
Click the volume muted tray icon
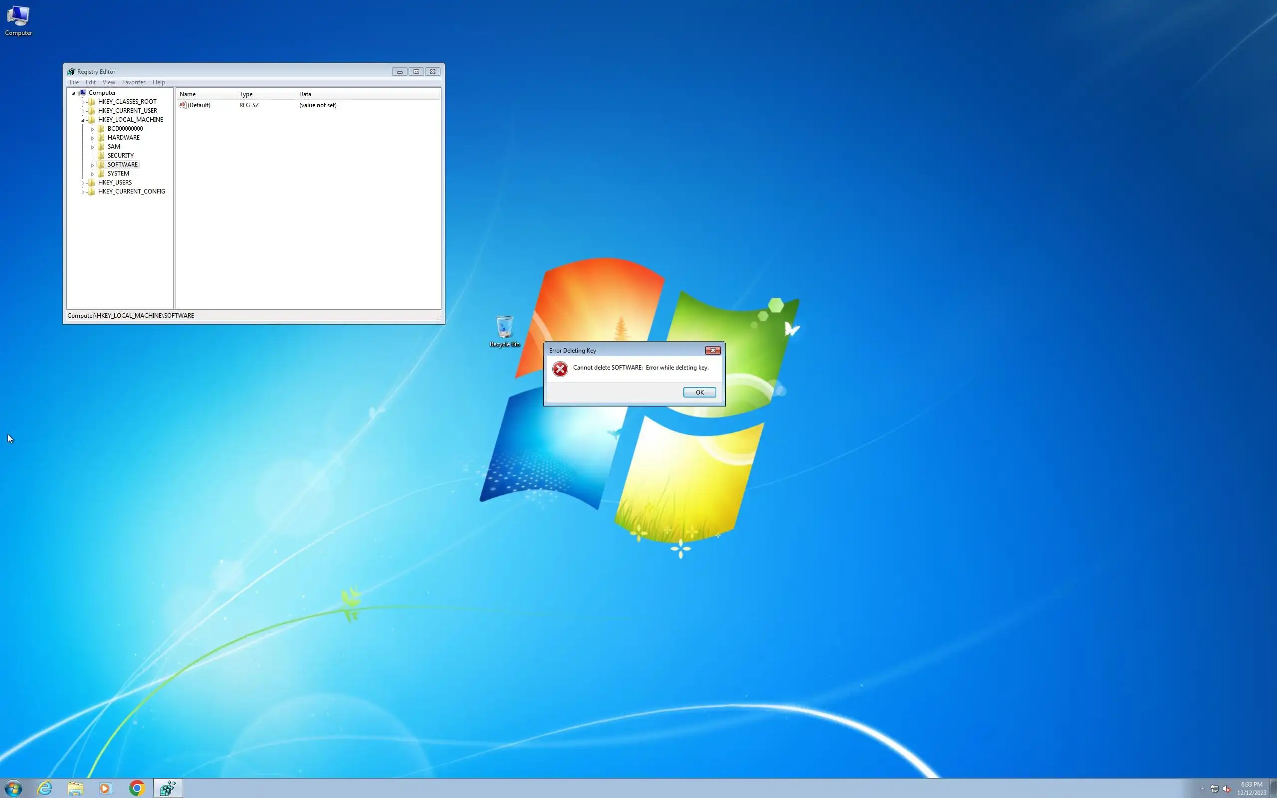pos(1227,789)
